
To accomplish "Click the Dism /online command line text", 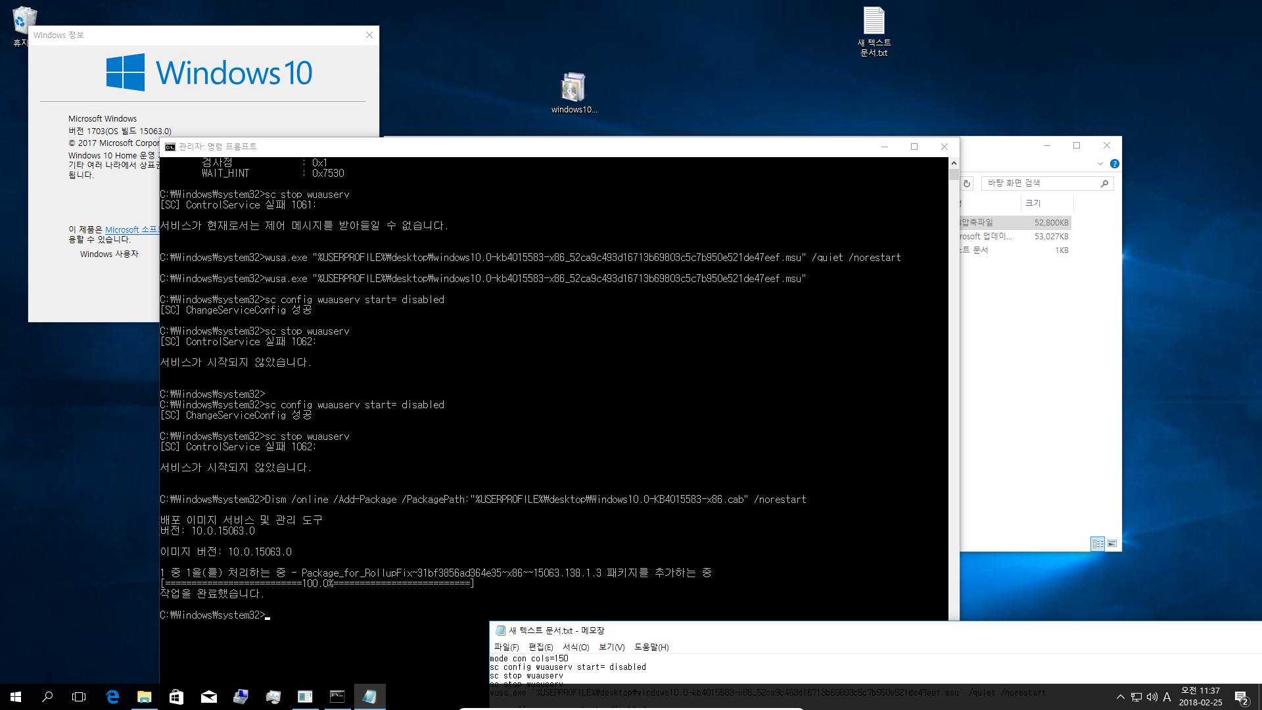I will pos(536,500).
